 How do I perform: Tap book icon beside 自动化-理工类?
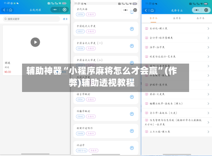point(147,28)
